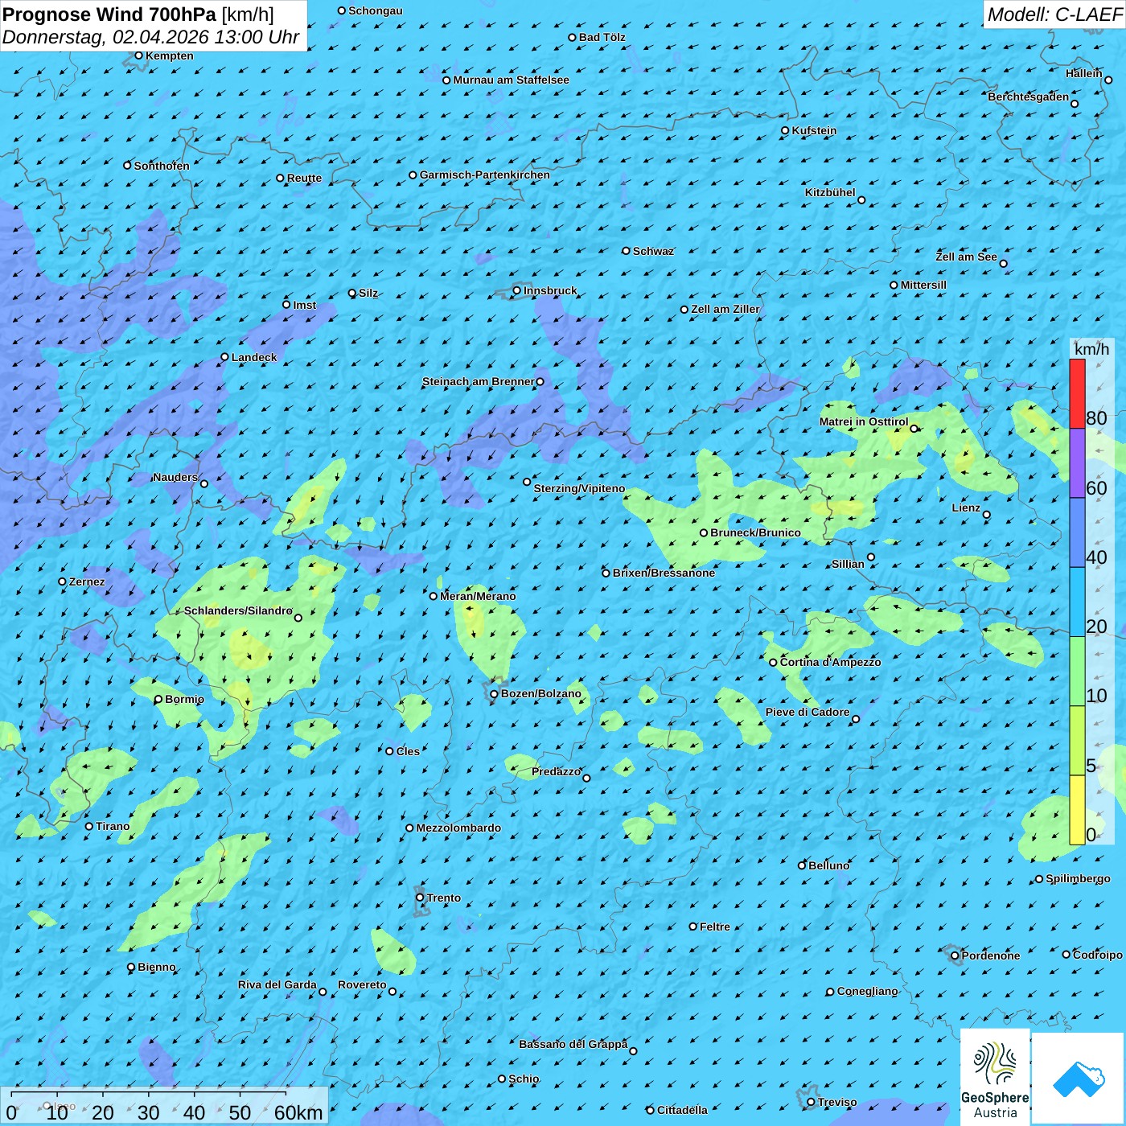This screenshot has height=1126, width=1126.
Task: Click the 'Murnau am Staffelsee' label
Action: click(511, 80)
